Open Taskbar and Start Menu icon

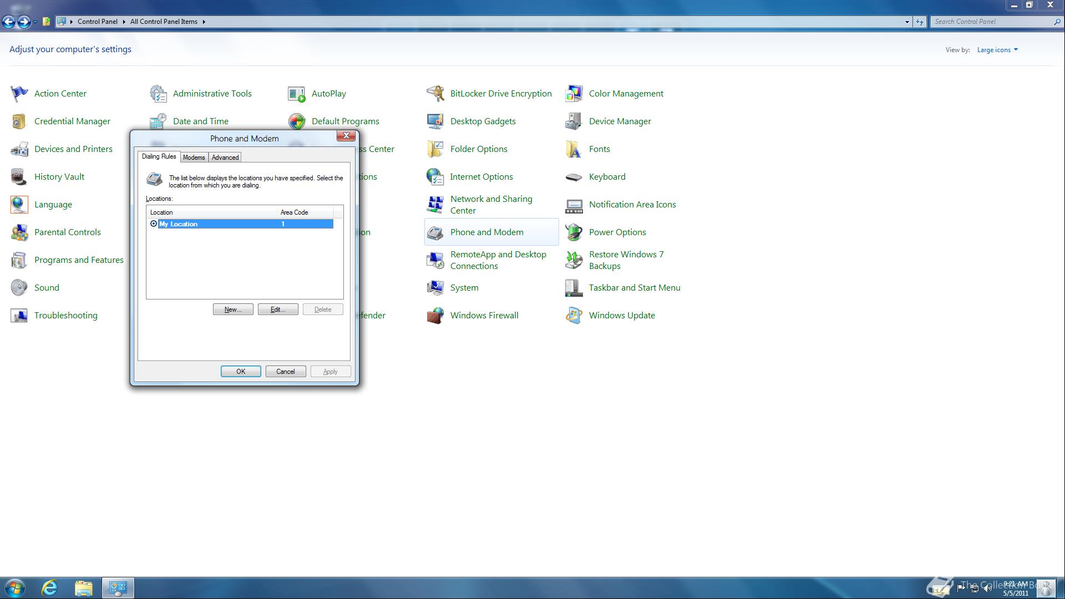574,288
